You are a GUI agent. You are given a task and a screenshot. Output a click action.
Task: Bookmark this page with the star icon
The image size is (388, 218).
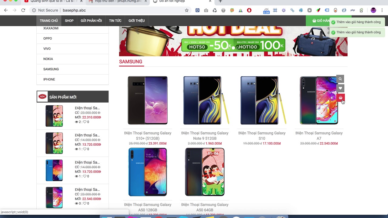[x=187, y=10]
